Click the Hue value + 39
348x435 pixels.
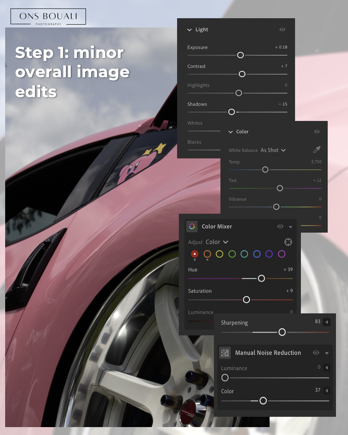pyautogui.click(x=288, y=269)
